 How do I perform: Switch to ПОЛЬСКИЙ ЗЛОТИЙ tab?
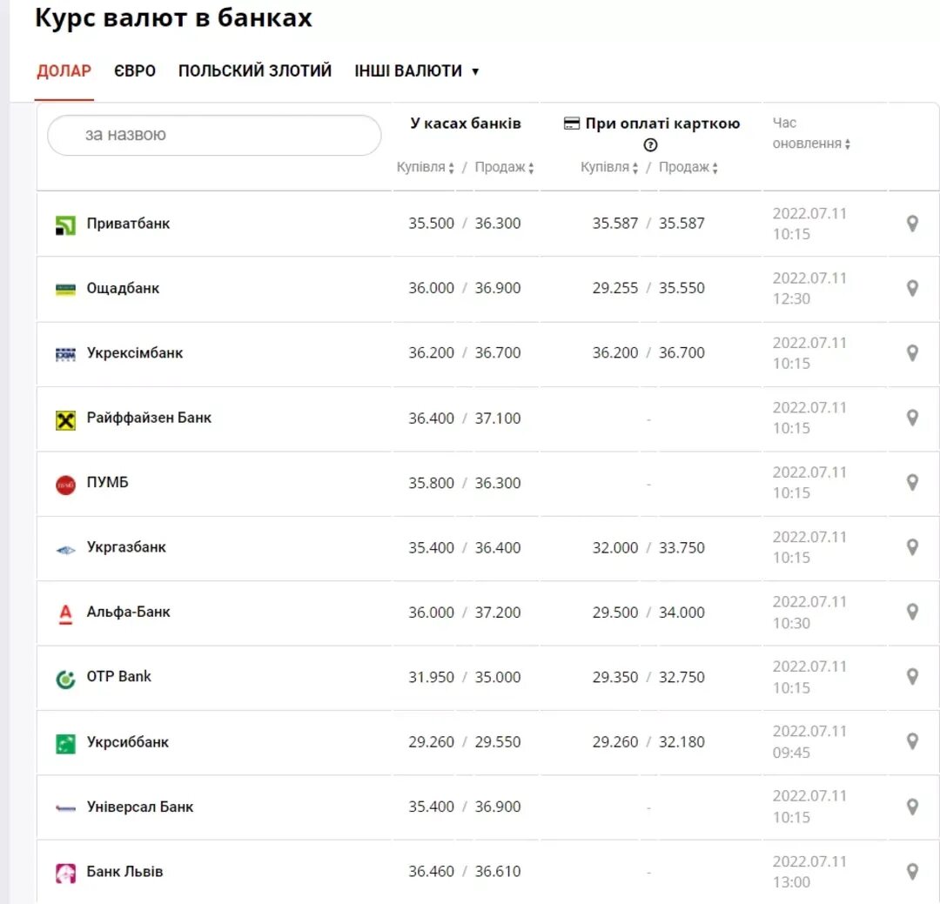255,70
